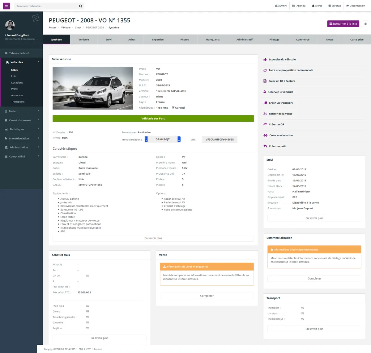
Task: Expand the Atelier sidebar chevron
Action: [39, 111]
